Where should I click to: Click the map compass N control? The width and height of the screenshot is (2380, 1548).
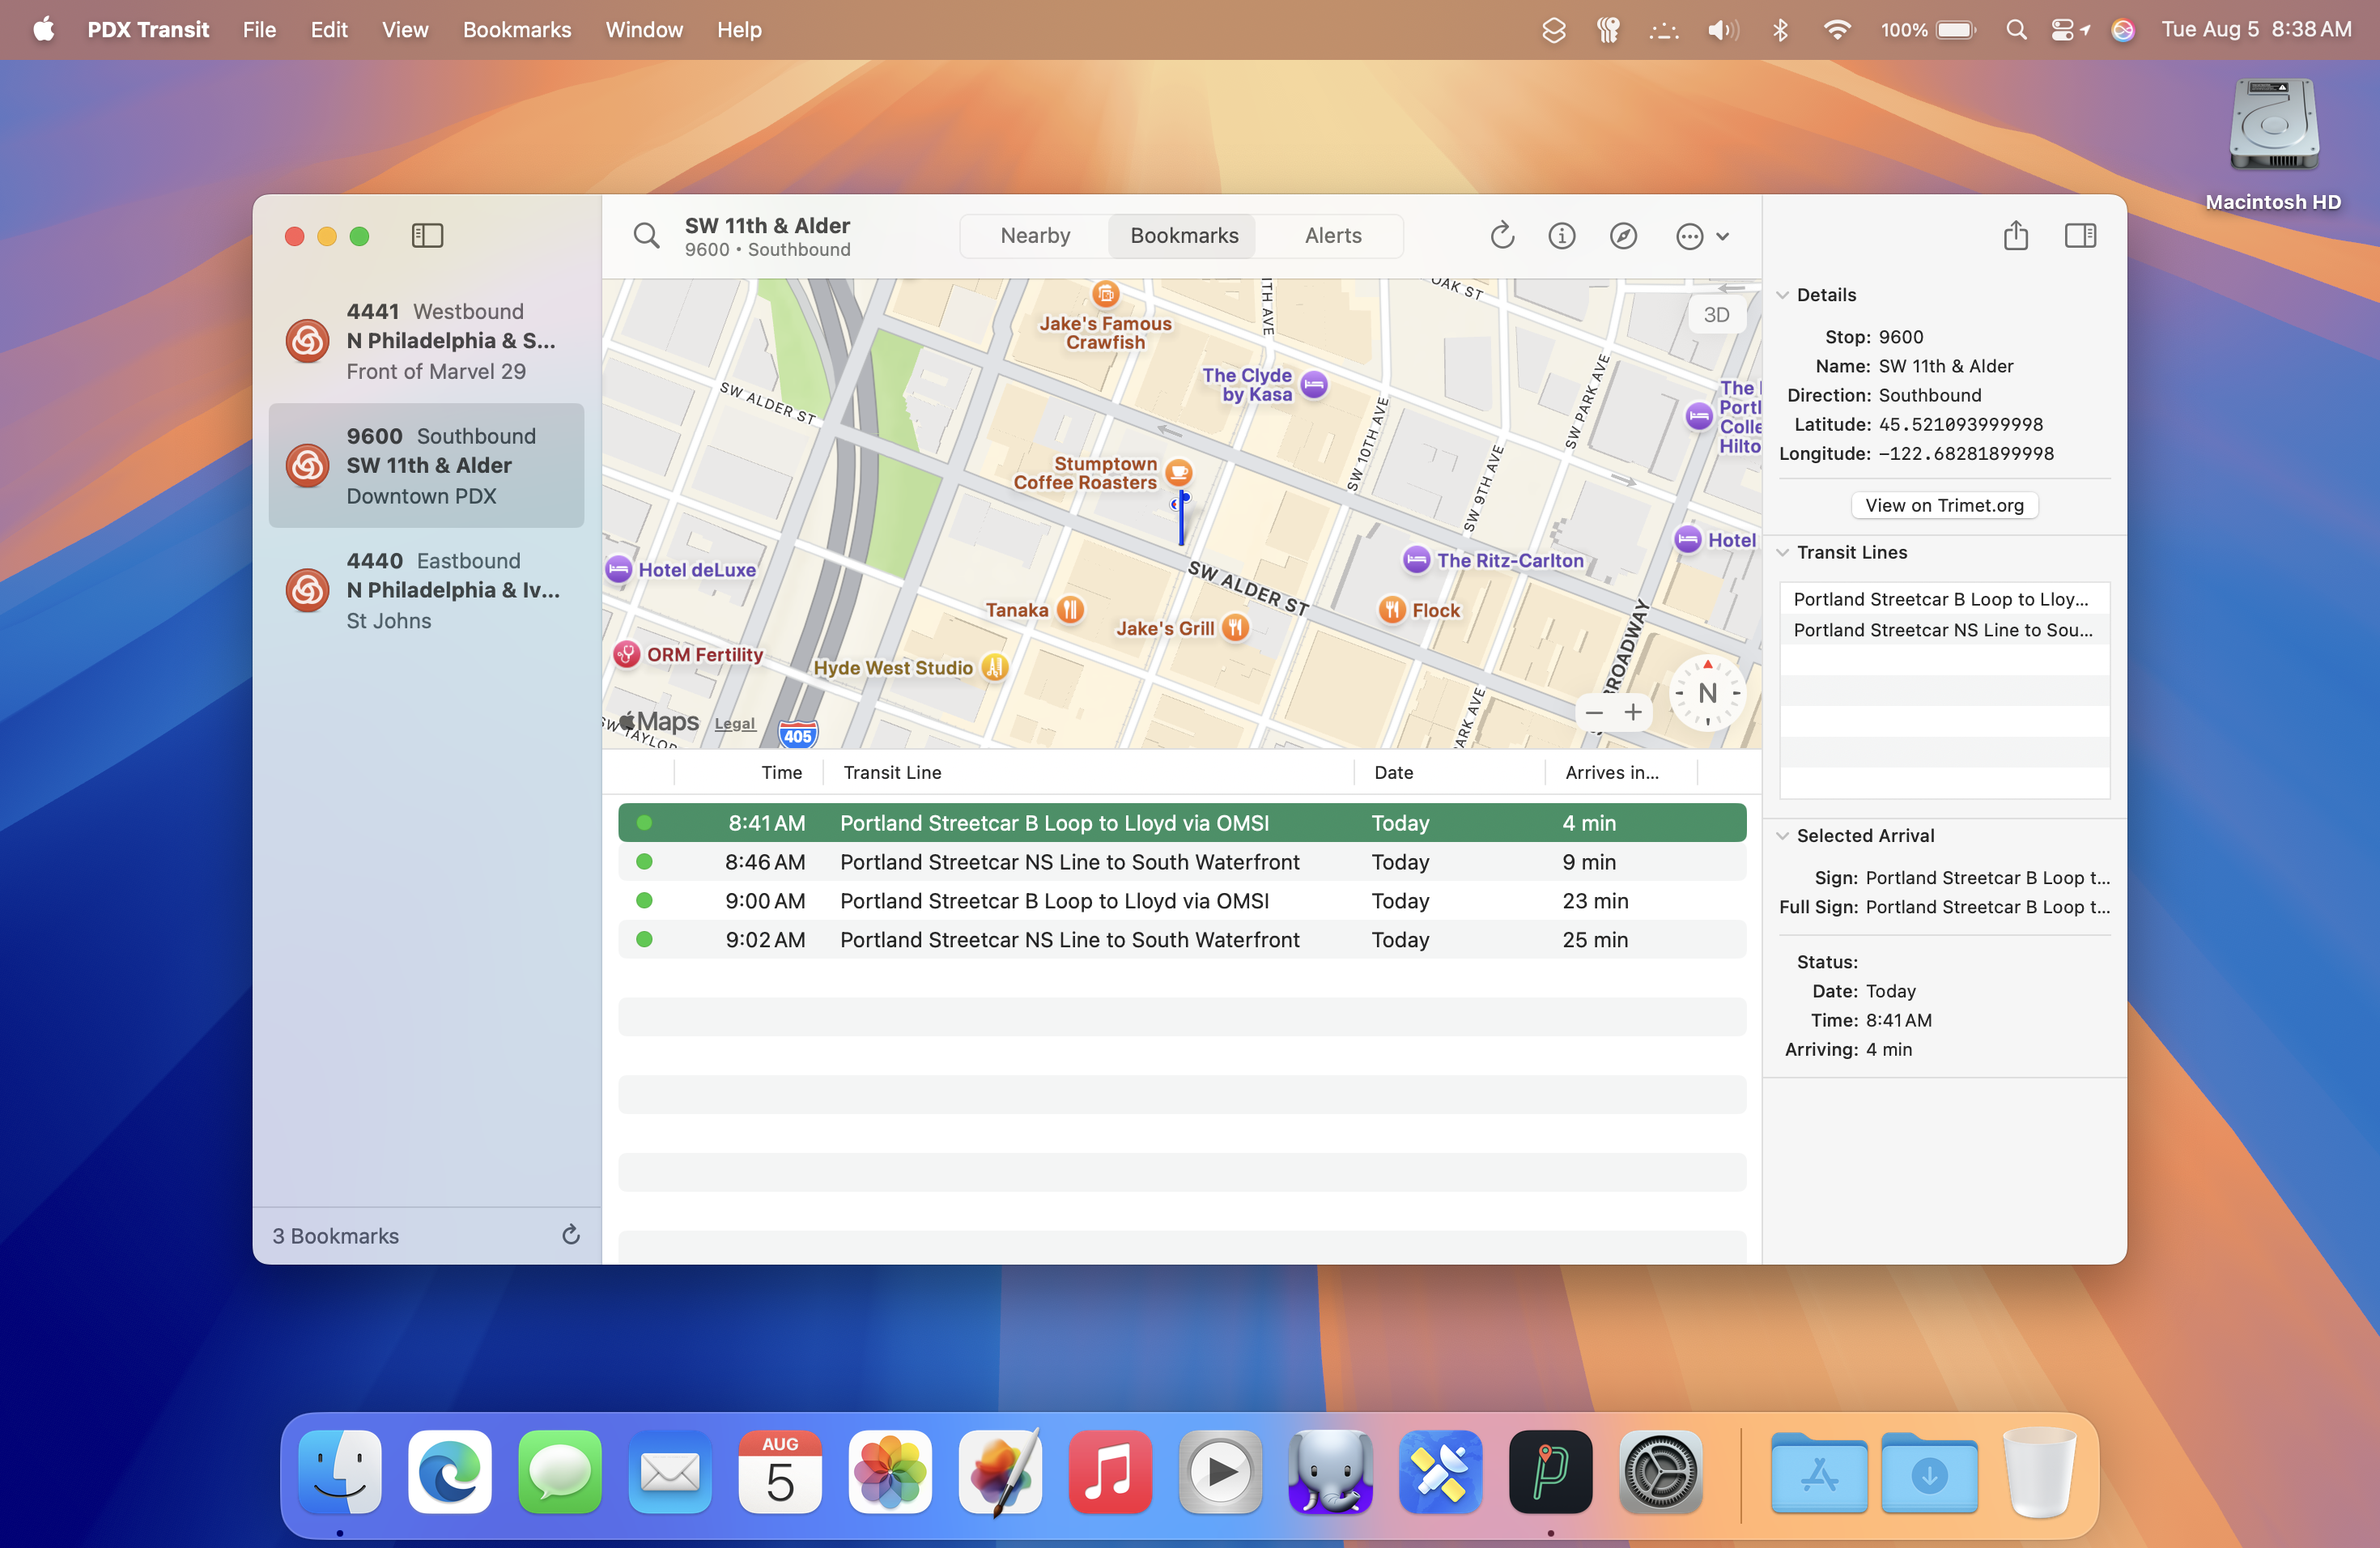(1708, 693)
